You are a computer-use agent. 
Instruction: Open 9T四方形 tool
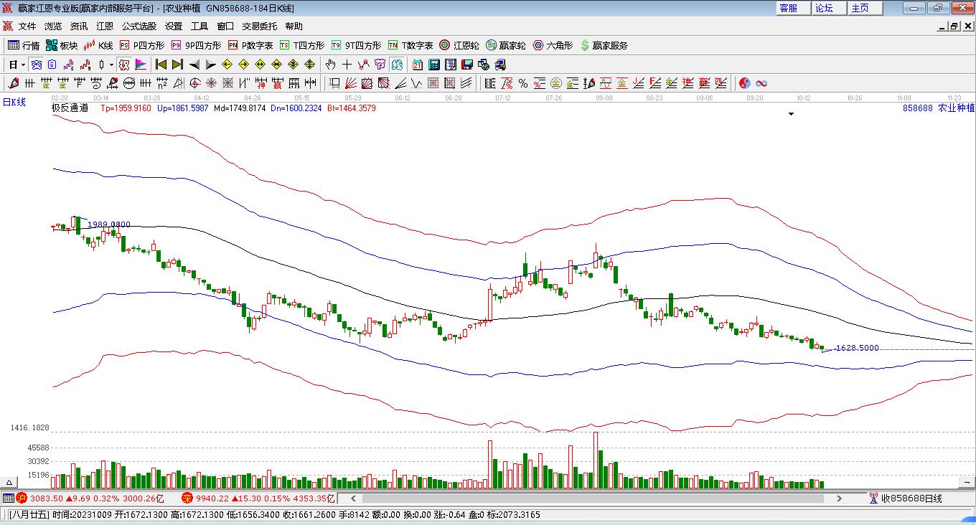click(357, 45)
